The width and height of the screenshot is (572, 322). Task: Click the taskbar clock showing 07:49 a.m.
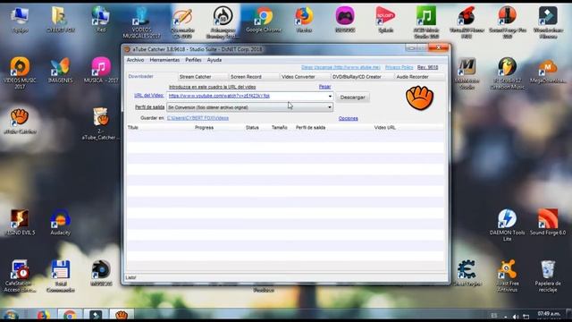(549, 314)
